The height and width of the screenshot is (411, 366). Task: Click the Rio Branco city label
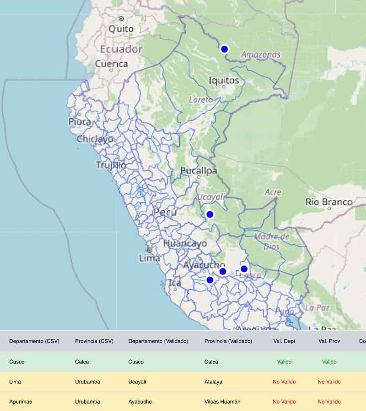(x=329, y=202)
